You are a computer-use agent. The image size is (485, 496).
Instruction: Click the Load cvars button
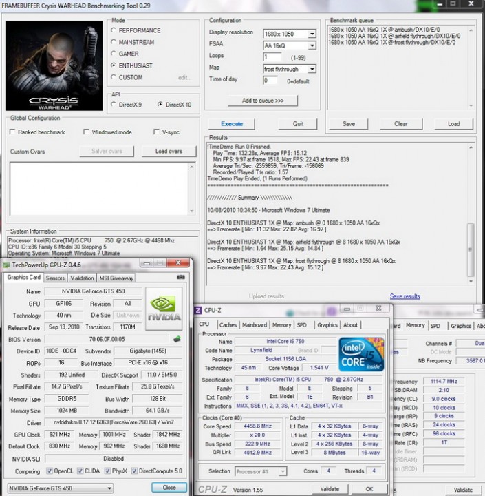169,151
